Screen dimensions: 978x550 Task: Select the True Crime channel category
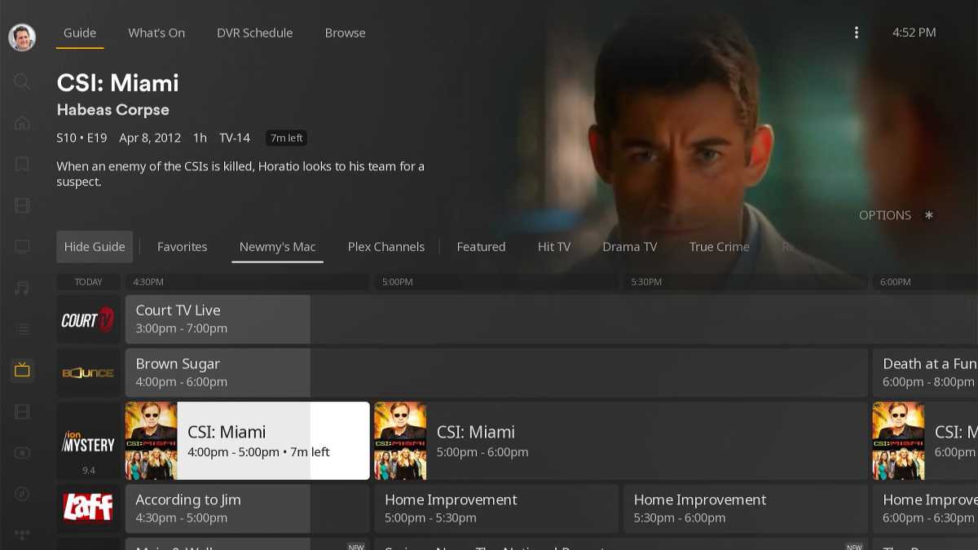(720, 247)
